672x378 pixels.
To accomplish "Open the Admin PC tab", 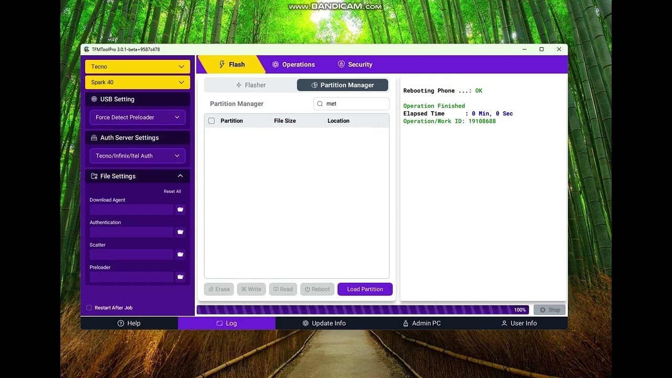I will (x=422, y=323).
